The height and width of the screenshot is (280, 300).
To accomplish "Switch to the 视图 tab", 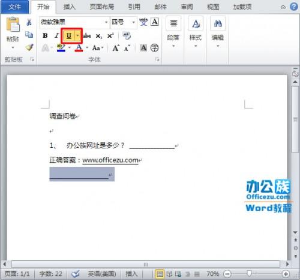I will pyautogui.click(x=213, y=7).
